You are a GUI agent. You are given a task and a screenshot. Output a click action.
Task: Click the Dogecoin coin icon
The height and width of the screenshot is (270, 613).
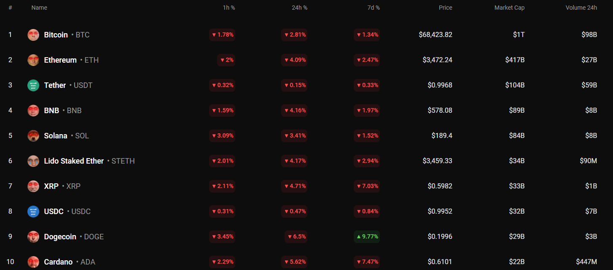(33, 237)
